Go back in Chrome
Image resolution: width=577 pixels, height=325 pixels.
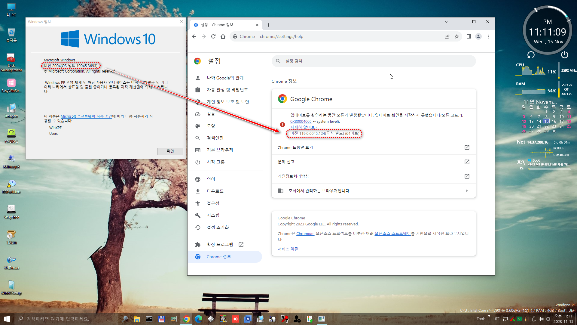point(194,36)
